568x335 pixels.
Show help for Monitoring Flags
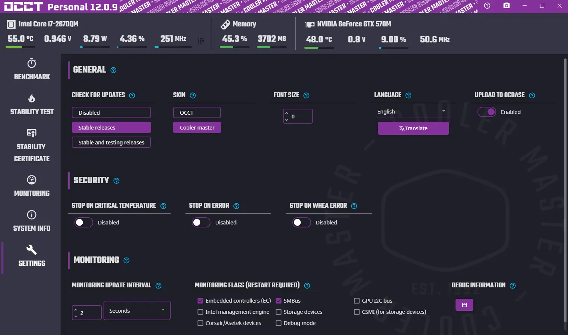[307, 286]
